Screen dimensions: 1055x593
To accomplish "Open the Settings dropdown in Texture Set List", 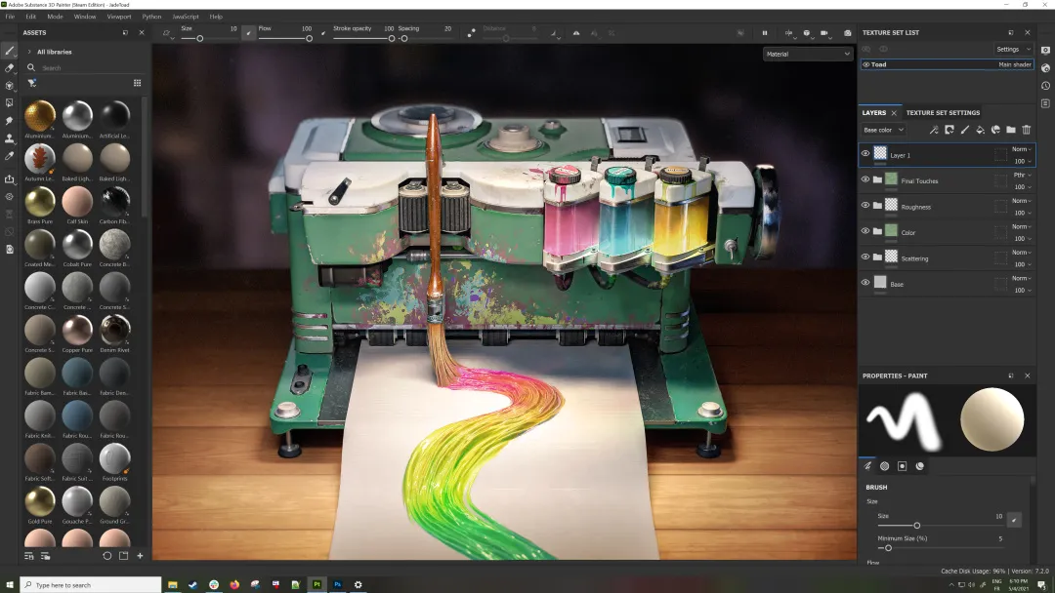I will 1012,49.
